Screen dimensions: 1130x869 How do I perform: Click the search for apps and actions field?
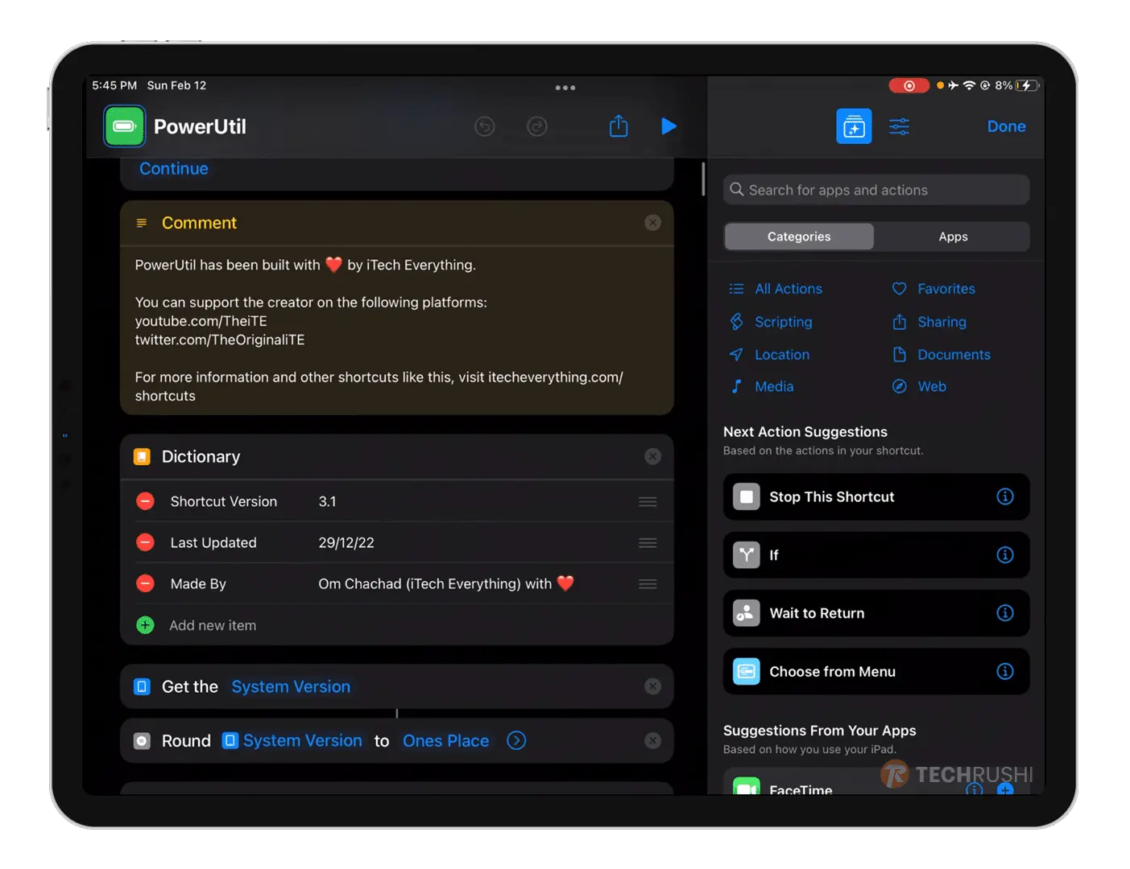point(876,190)
